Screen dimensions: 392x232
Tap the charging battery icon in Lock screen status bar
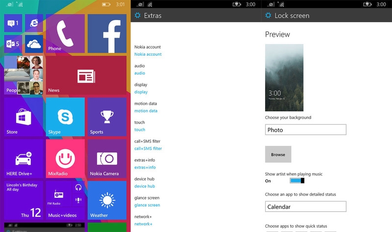[x=367, y=4]
